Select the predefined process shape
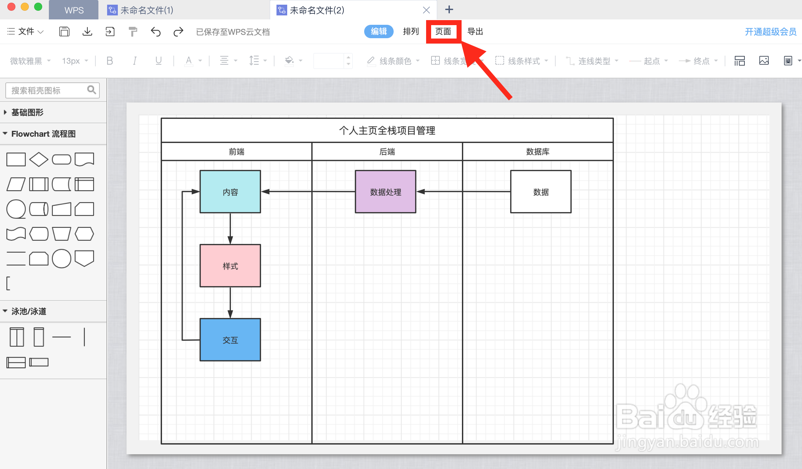 click(x=39, y=184)
